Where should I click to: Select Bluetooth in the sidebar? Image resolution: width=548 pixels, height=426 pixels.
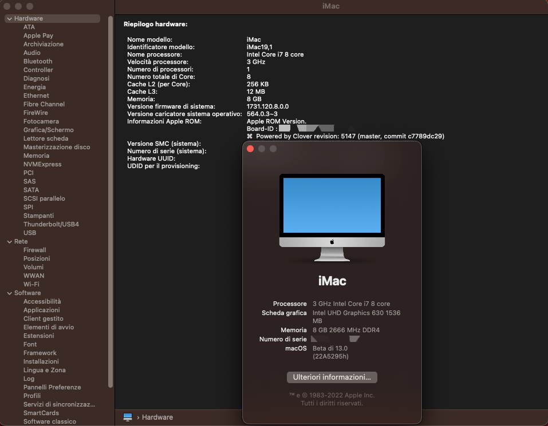point(38,61)
